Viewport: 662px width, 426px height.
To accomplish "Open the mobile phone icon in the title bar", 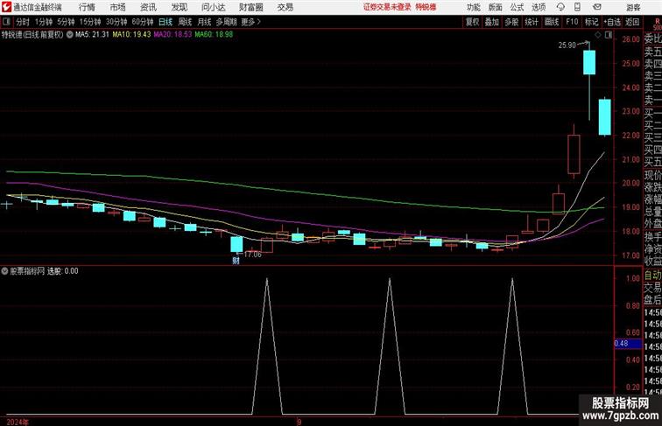I will point(578,7).
